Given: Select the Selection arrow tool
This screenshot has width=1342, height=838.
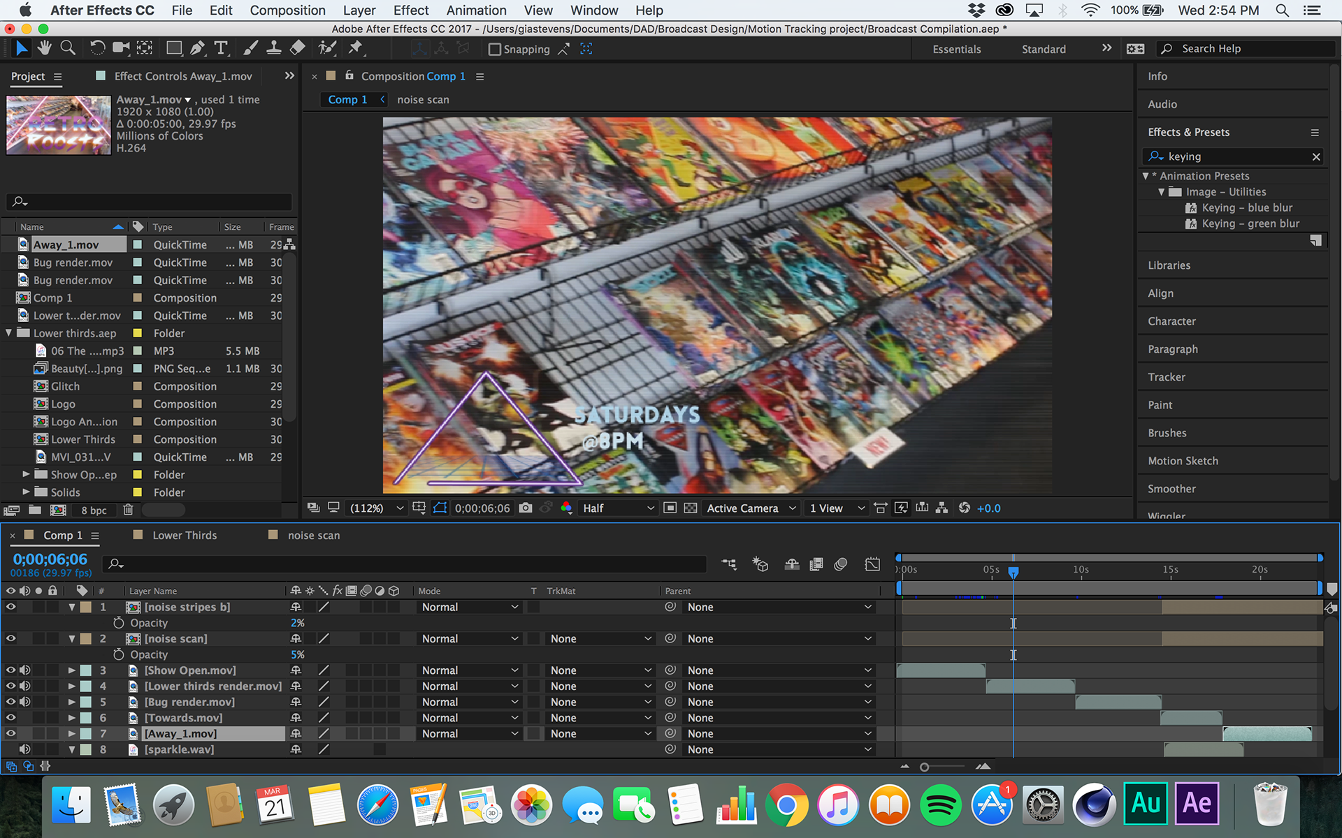Looking at the screenshot, I should [x=22, y=48].
